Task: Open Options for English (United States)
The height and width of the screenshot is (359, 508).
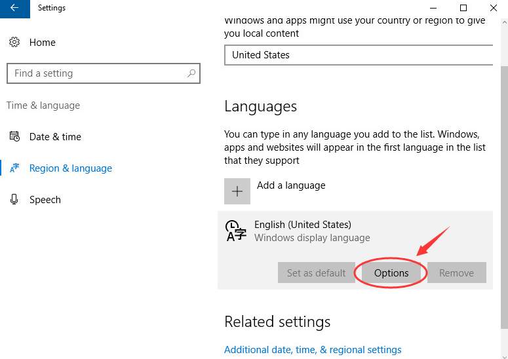Action: tap(391, 273)
